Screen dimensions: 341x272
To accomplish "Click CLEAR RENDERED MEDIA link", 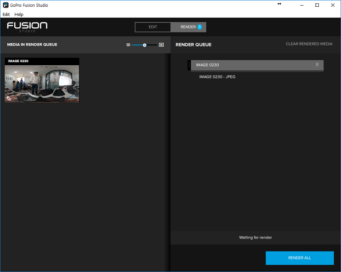I will pyautogui.click(x=309, y=44).
